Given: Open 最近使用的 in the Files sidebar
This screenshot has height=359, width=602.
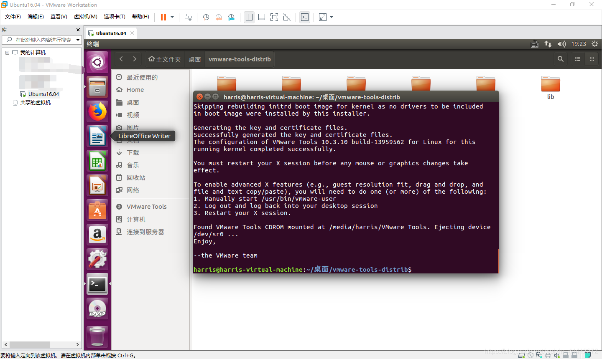Looking at the screenshot, I should [x=150, y=77].
